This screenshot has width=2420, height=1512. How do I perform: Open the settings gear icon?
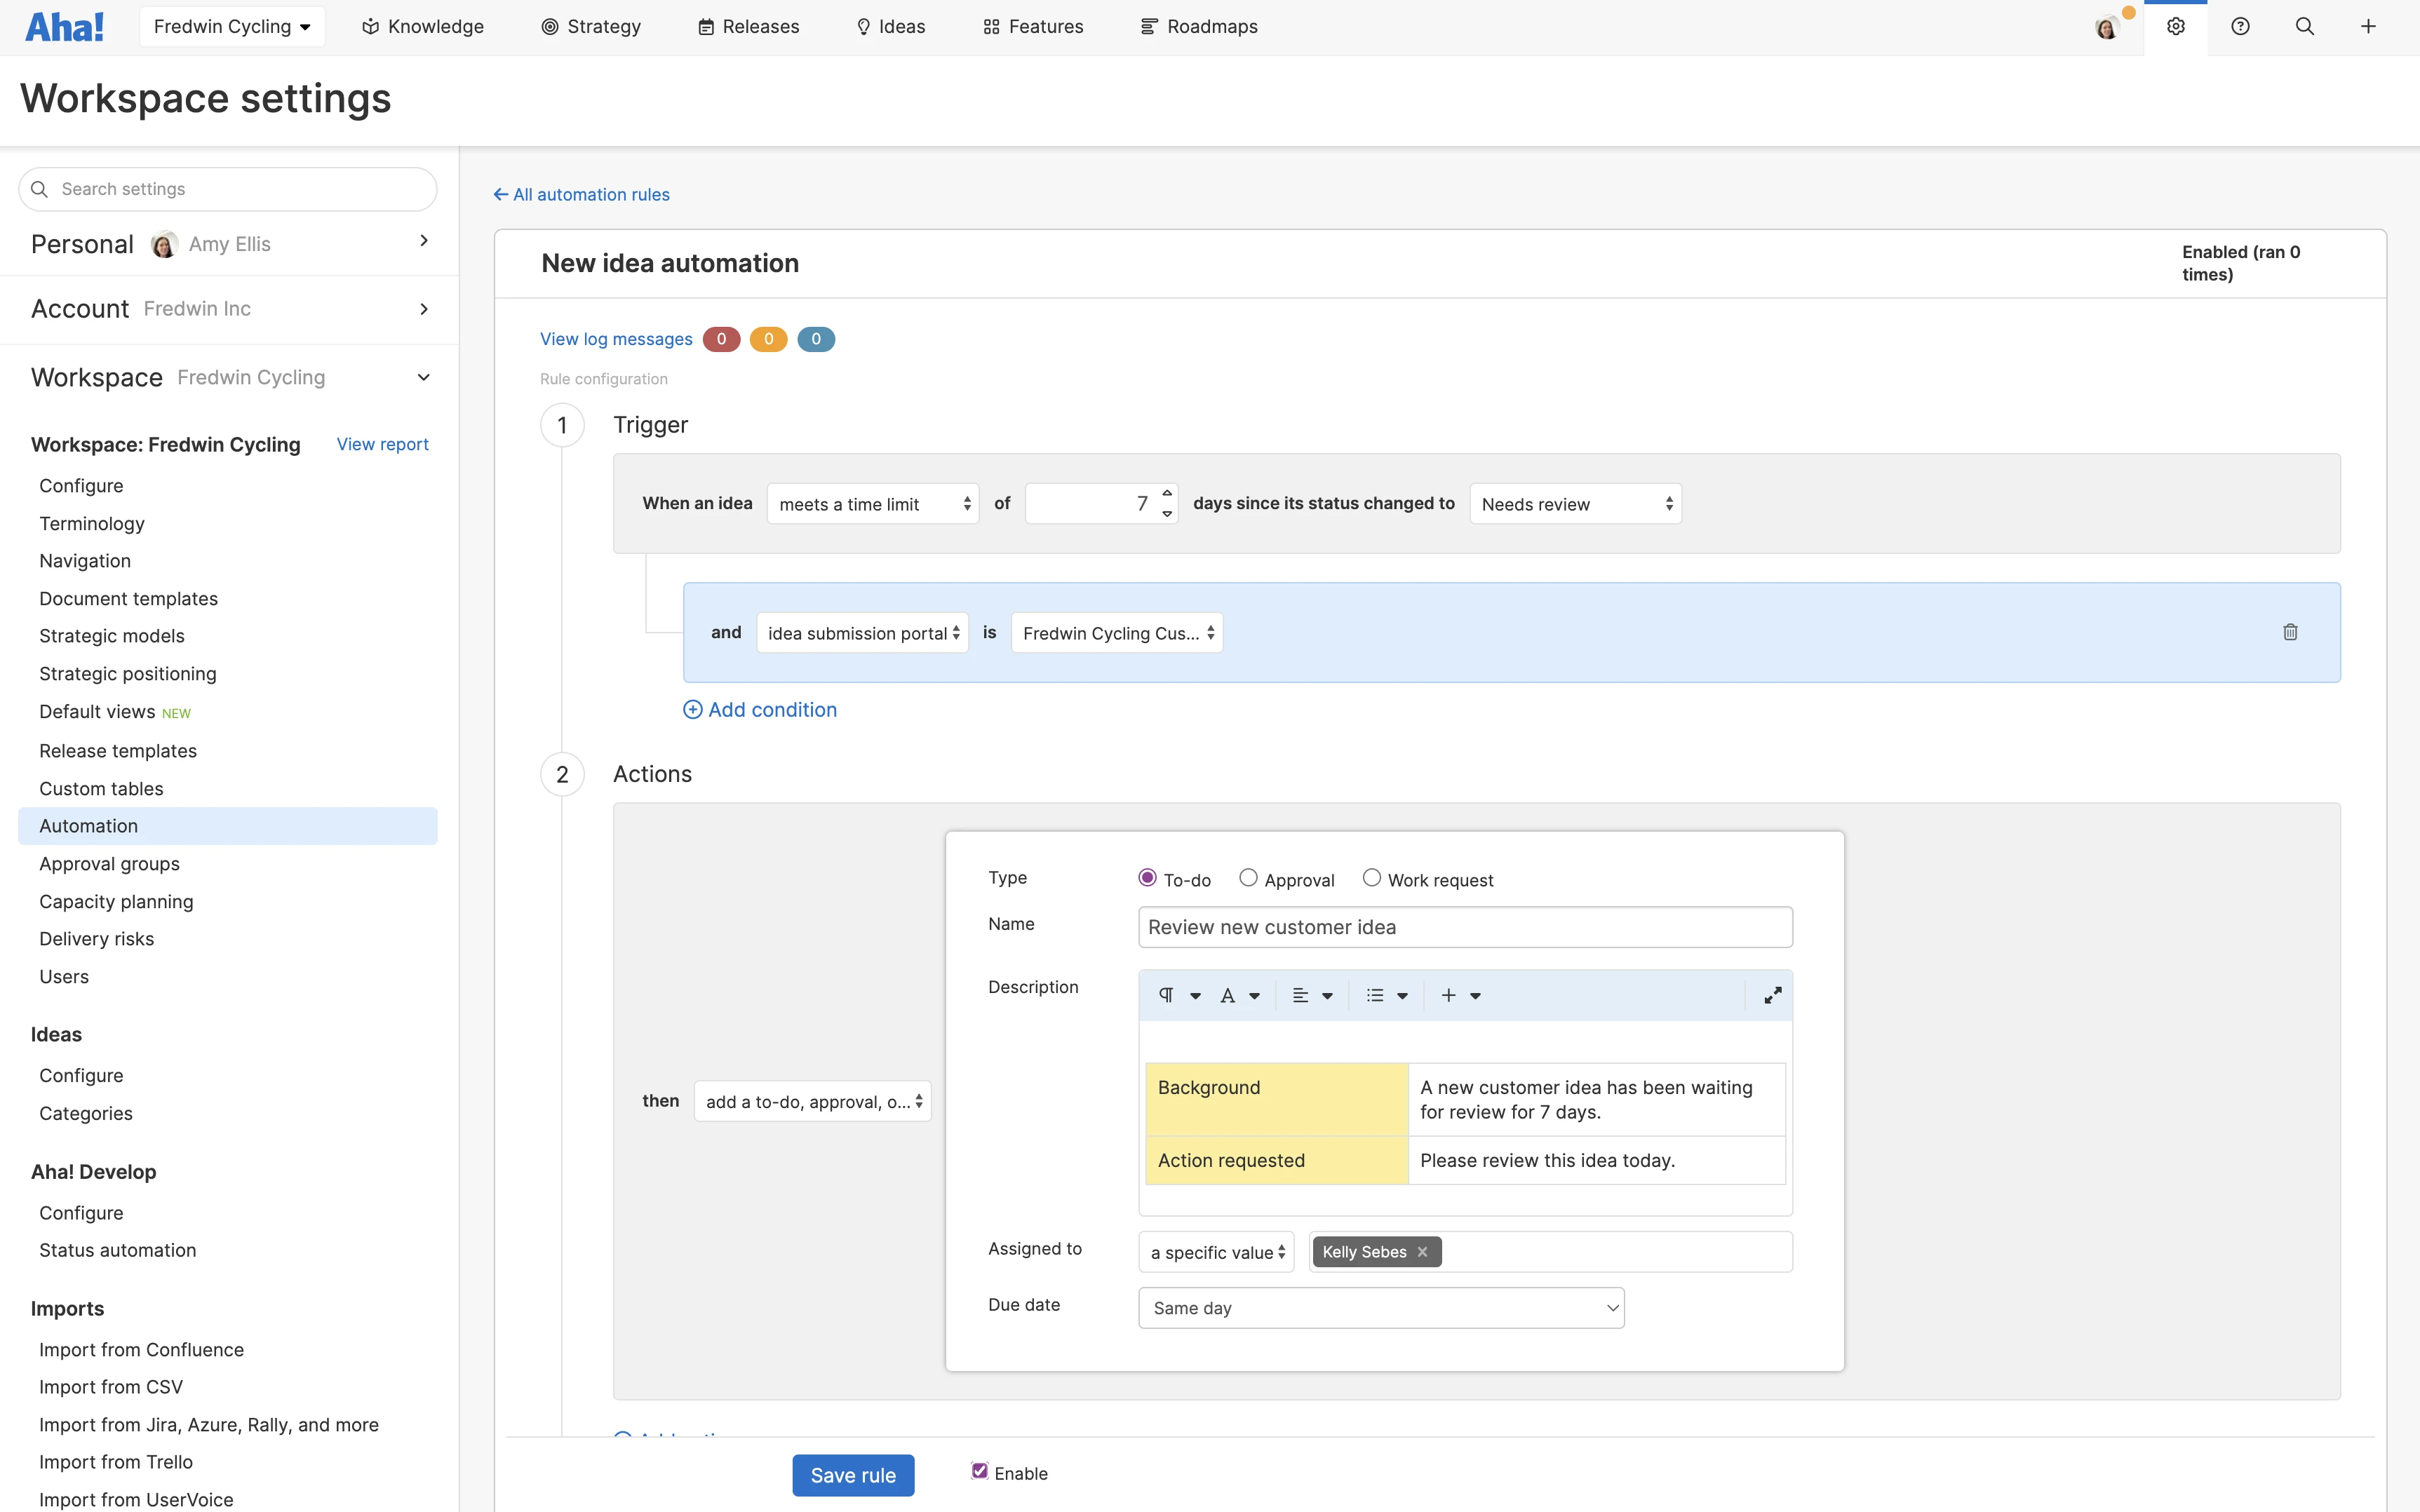(2175, 27)
